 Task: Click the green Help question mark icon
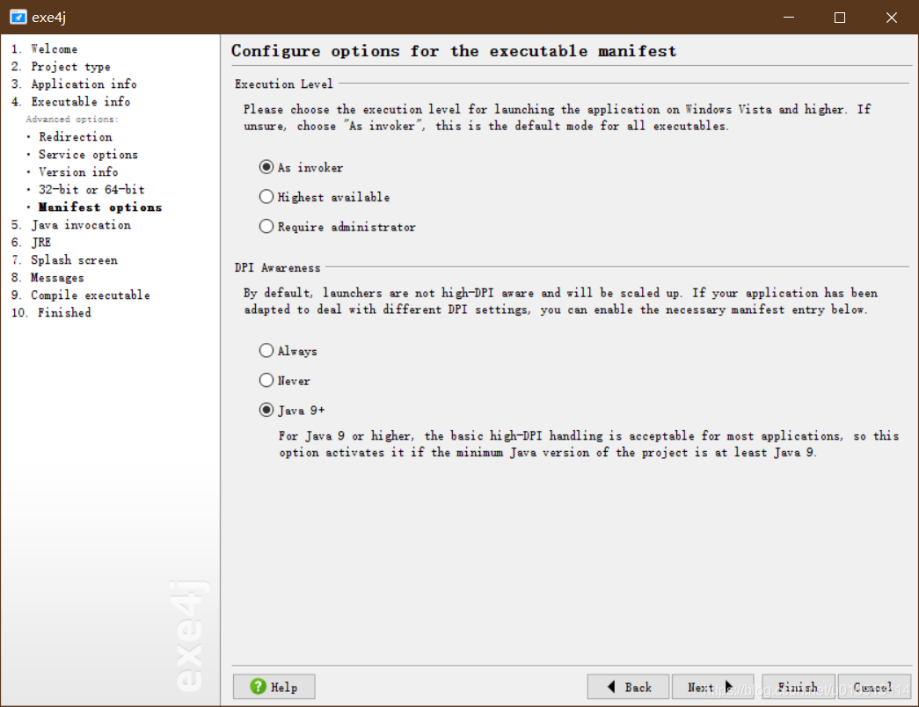258,686
